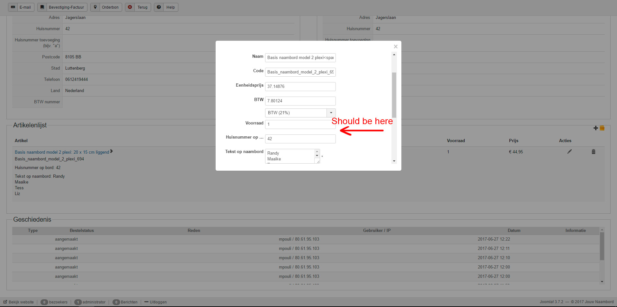Image resolution: width=617 pixels, height=307 pixels.
Task: Click the popup scrollbar up arrow
Action: coord(394,55)
